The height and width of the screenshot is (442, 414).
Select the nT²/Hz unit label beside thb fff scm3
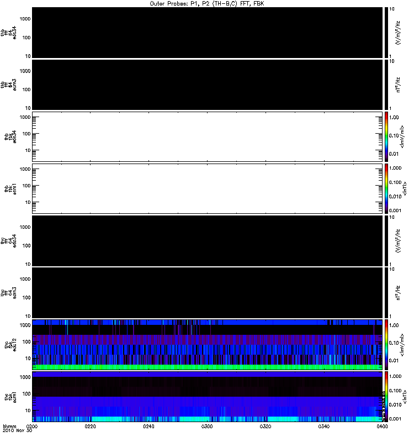398,85
